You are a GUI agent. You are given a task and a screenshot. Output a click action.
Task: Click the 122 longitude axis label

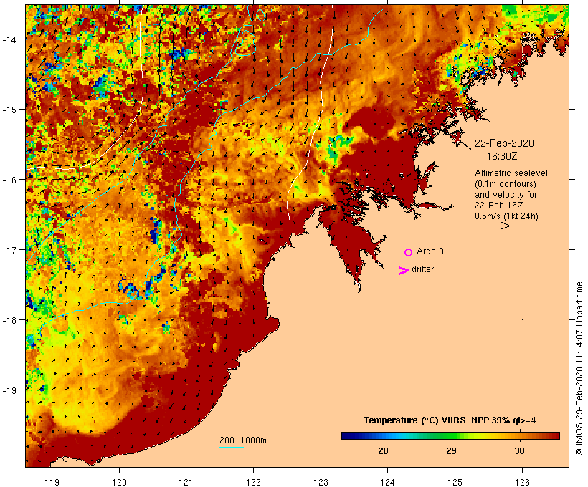click(254, 482)
